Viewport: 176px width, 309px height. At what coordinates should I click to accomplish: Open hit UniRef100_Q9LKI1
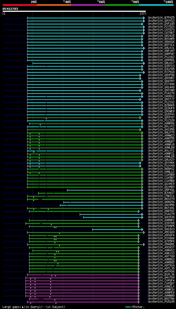[161, 48]
